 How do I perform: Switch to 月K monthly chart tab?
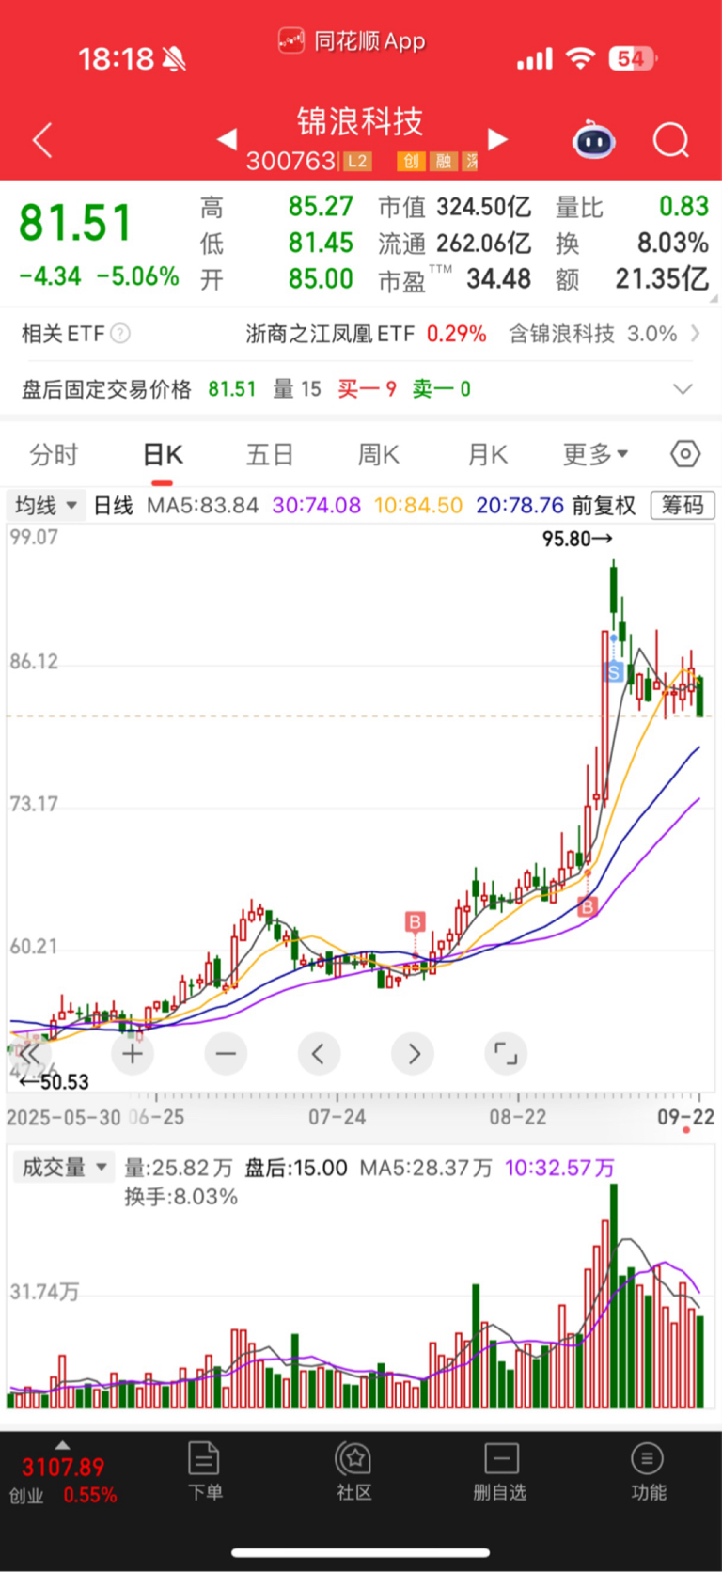click(488, 455)
